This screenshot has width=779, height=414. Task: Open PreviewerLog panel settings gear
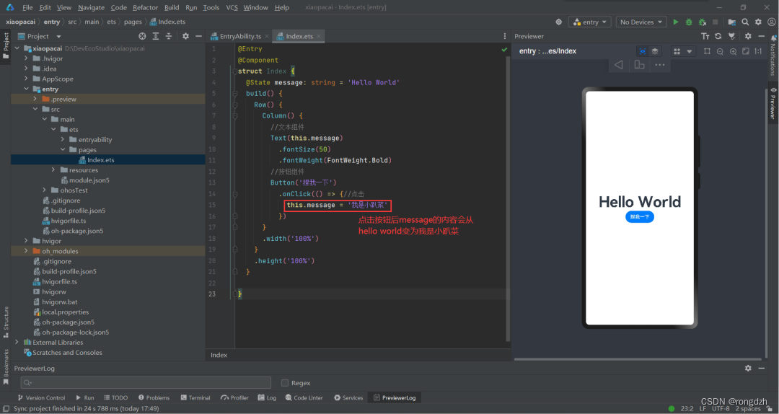coord(748,369)
